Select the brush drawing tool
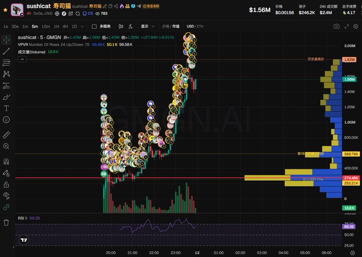 [6, 97]
